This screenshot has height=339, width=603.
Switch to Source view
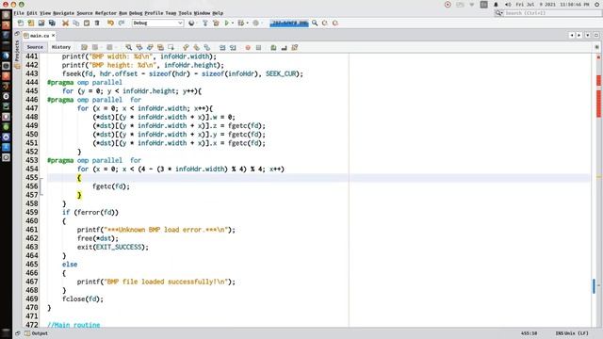tap(35, 47)
